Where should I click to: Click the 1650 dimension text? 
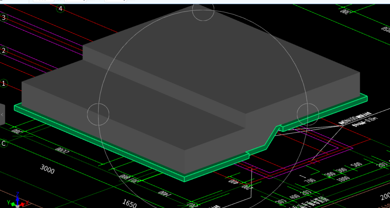click(129, 203)
